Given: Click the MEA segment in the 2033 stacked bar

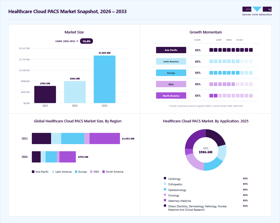Looking at the screenshot, I should pos(87,138).
